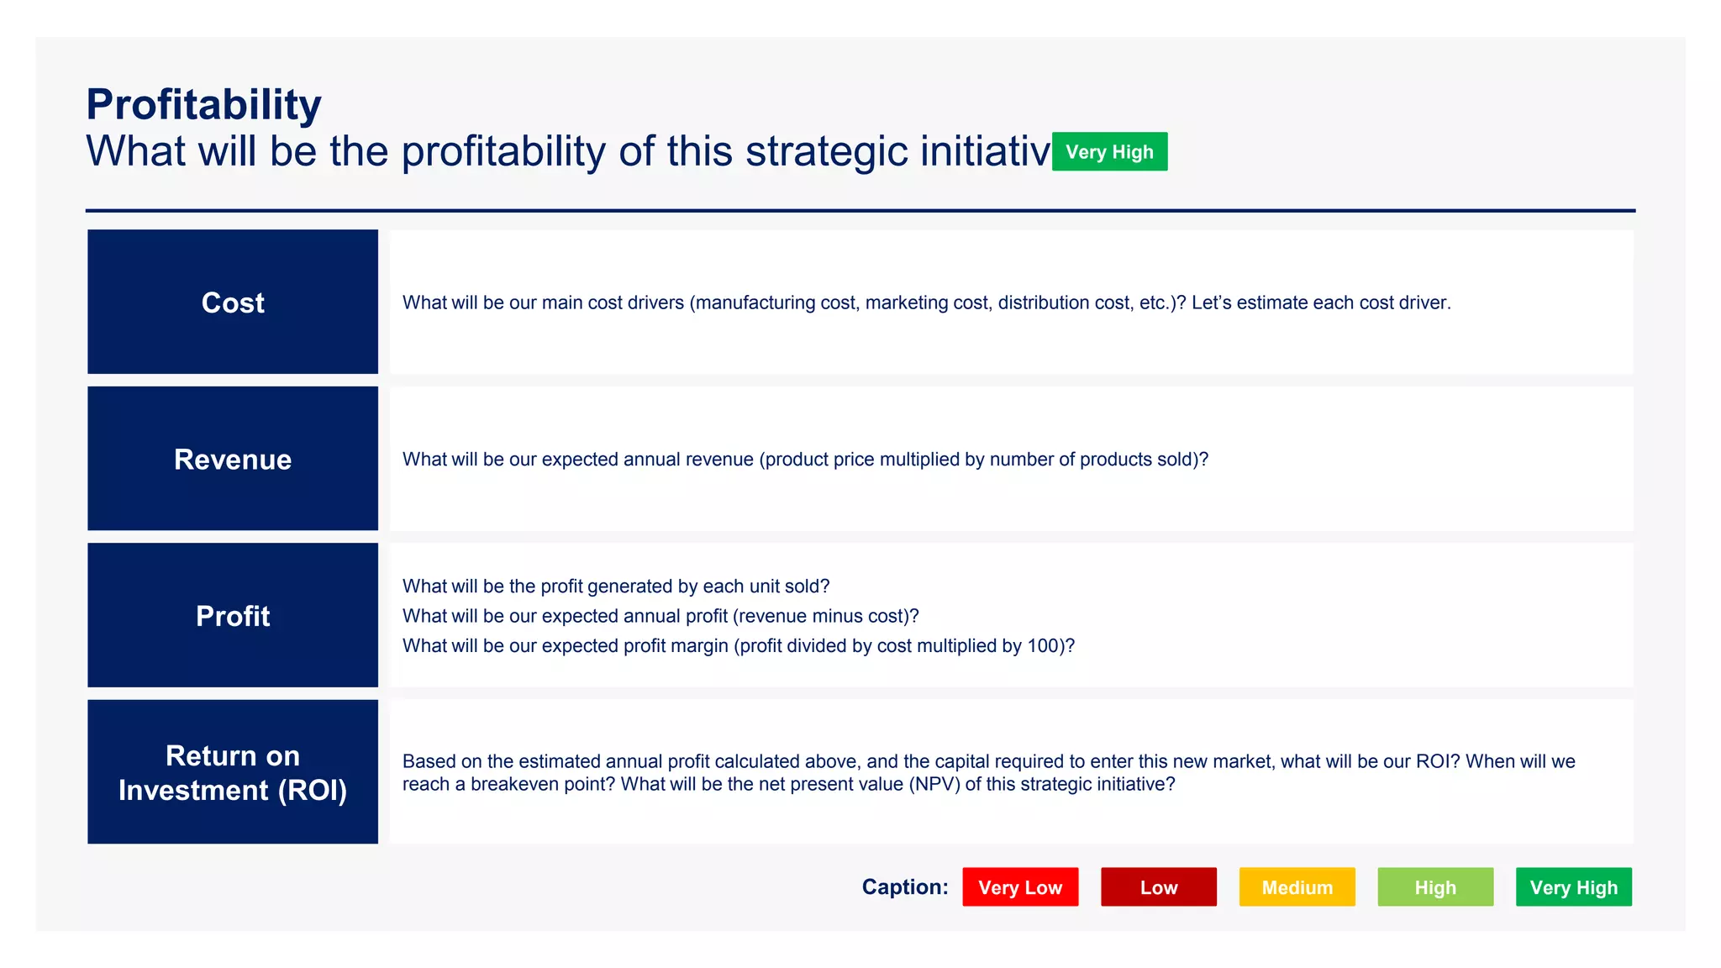Select the Medium yellow caption swatch
The height and width of the screenshot is (968, 1721).
(1297, 887)
